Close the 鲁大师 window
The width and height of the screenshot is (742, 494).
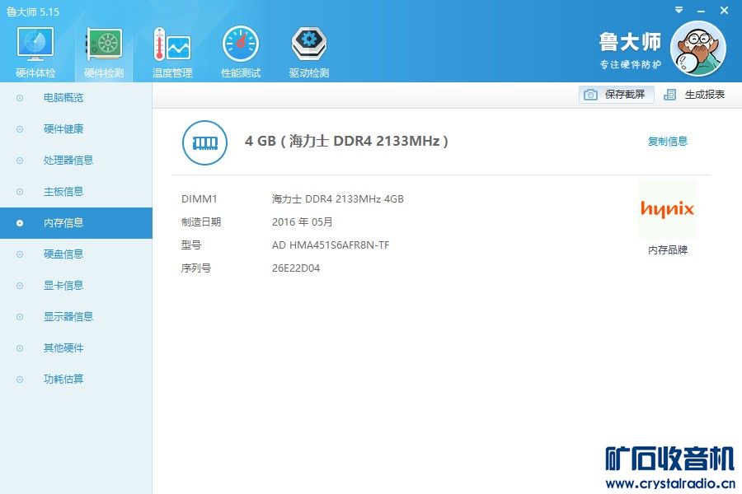(724, 10)
